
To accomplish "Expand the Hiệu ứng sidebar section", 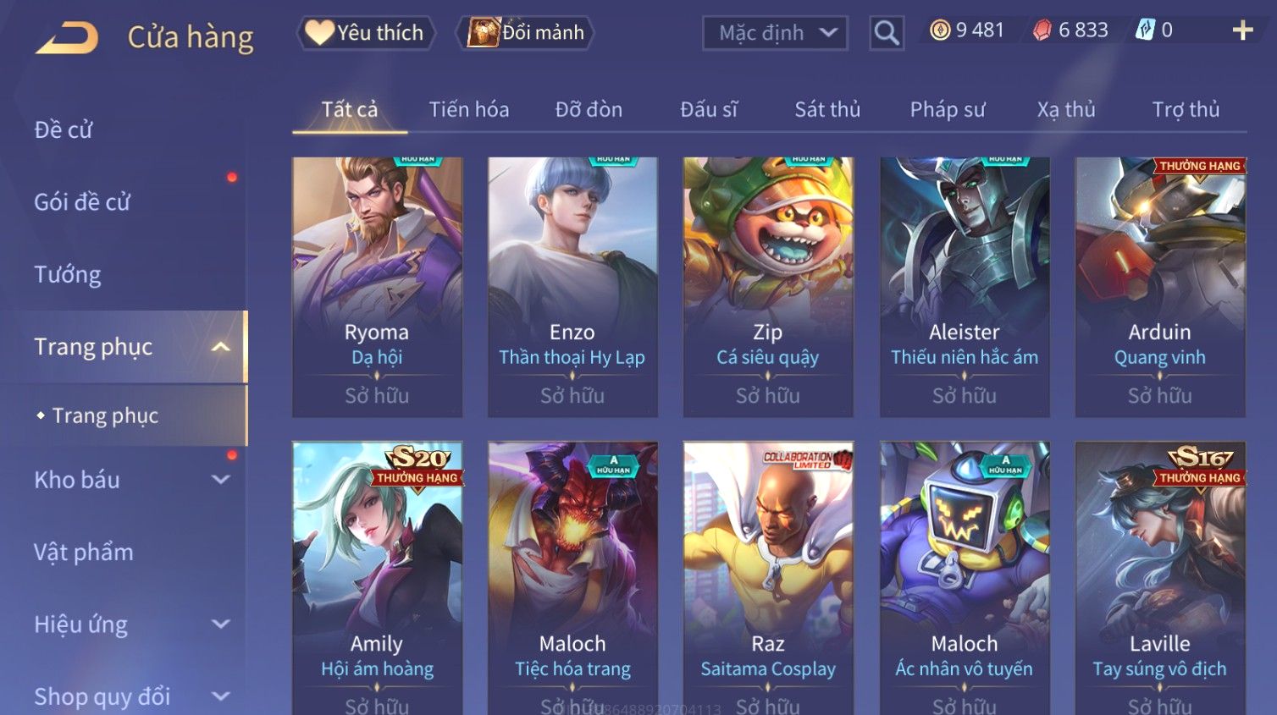I will point(220,624).
